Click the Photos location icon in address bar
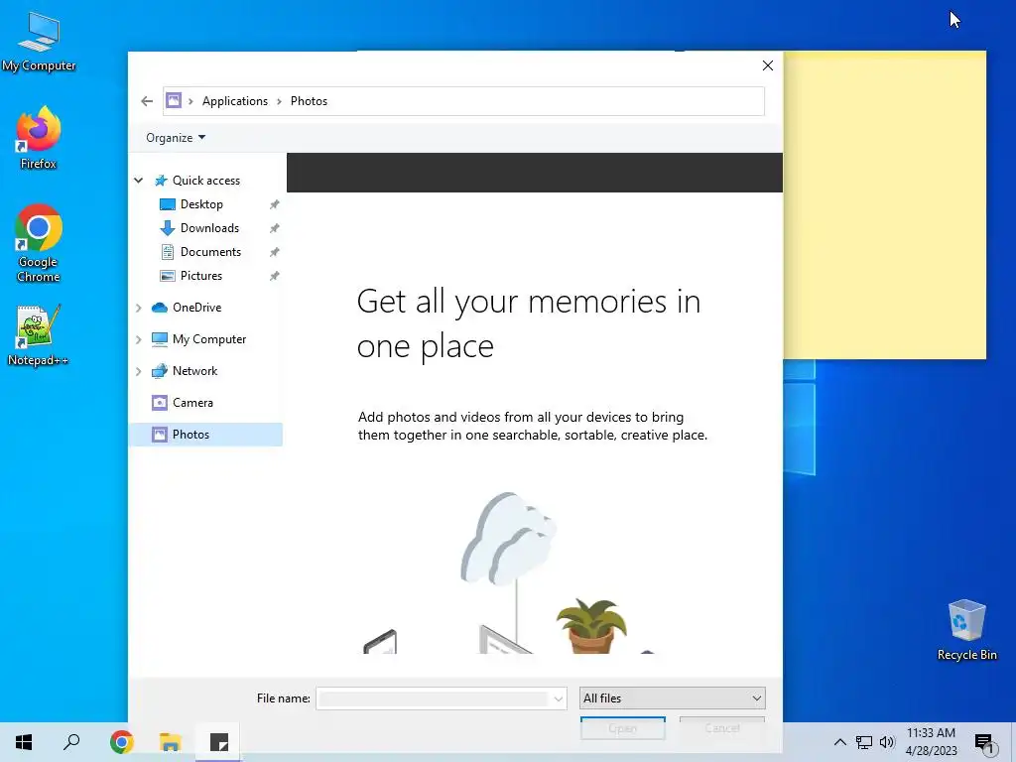Screen dimensions: 1016x762 click(x=174, y=100)
